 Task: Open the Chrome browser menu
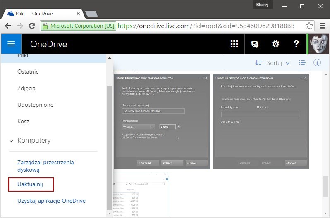[x=322, y=26]
